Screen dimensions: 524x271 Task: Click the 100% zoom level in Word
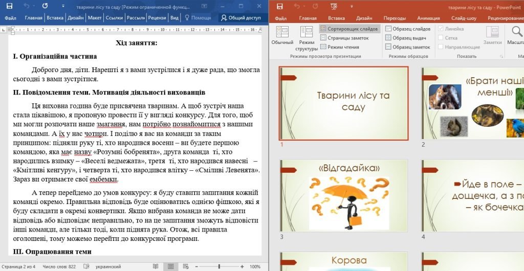pos(255,267)
